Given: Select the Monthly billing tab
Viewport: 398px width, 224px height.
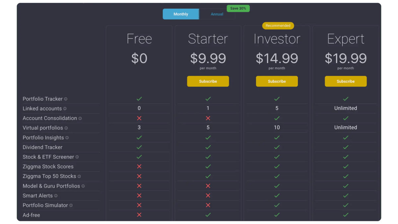Looking at the screenshot, I should (181, 14).
